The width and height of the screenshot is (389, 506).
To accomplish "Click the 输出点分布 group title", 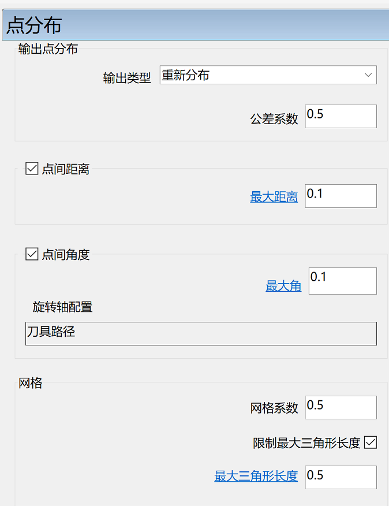I will pos(48,49).
